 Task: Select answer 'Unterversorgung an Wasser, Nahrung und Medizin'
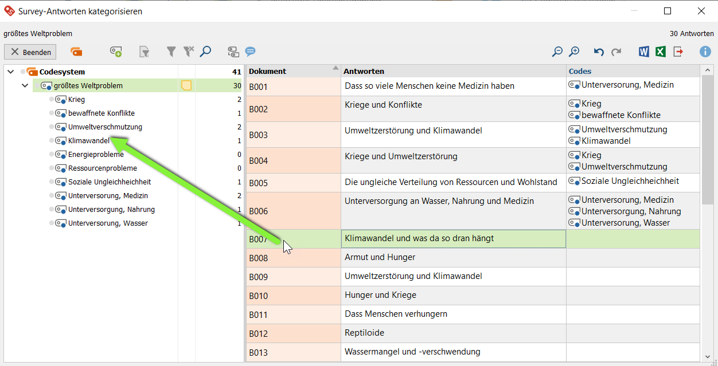point(439,201)
